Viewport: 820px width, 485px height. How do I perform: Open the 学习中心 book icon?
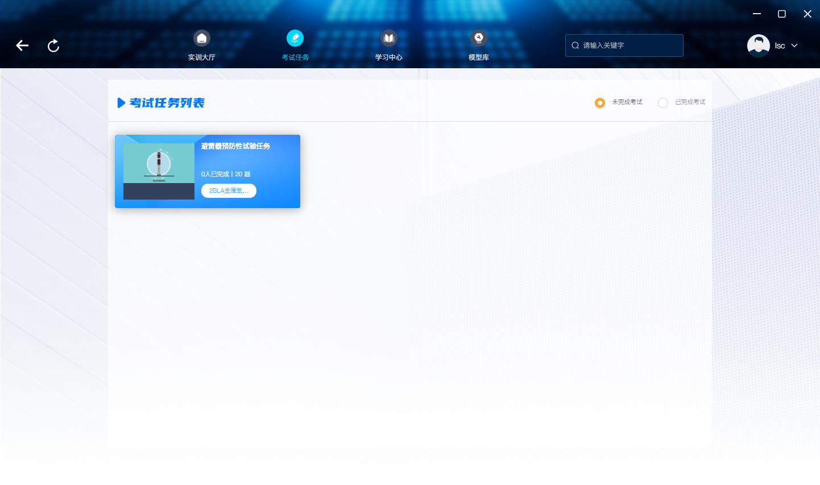point(389,38)
